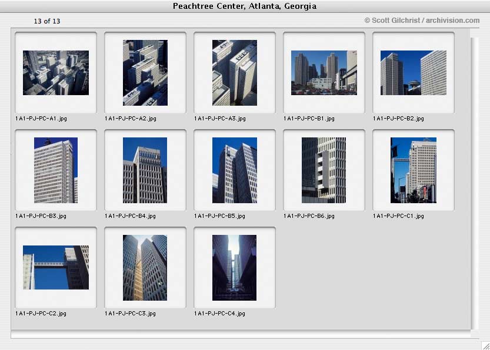Screen dimensions: 490x350
Task: Select thumbnail 1A1-PJ-PC-B6.jpg facade photo
Action: pyautogui.click(x=324, y=170)
